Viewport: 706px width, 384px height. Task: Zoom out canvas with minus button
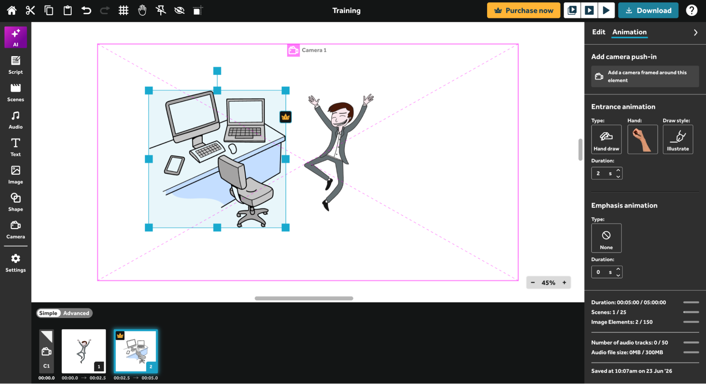pos(533,283)
